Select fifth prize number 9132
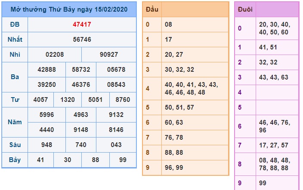Image resolution: width=303 pixels, height=190 pixels. click(x=116, y=115)
